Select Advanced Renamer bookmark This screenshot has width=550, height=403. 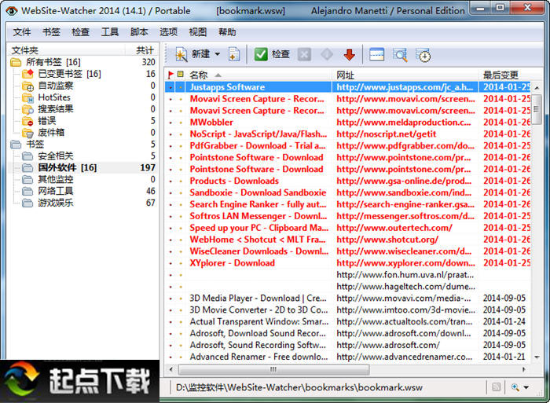click(x=258, y=357)
